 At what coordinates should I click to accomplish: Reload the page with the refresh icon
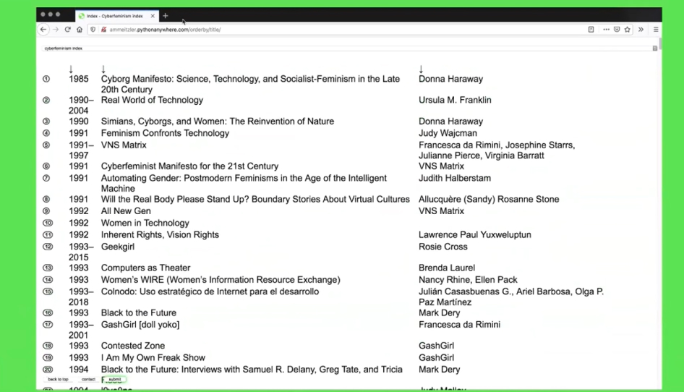pyautogui.click(x=68, y=30)
